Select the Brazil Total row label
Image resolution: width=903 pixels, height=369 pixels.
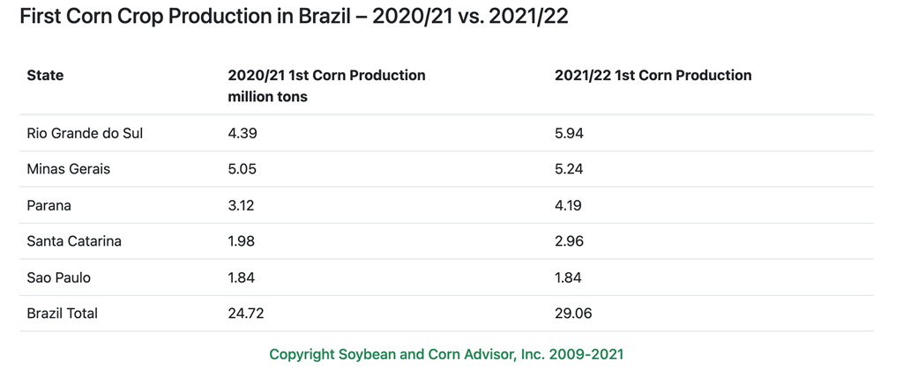(x=63, y=314)
